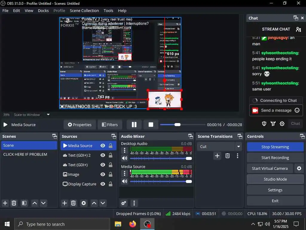
Task: Open scene filters icon
Action: (24, 203)
